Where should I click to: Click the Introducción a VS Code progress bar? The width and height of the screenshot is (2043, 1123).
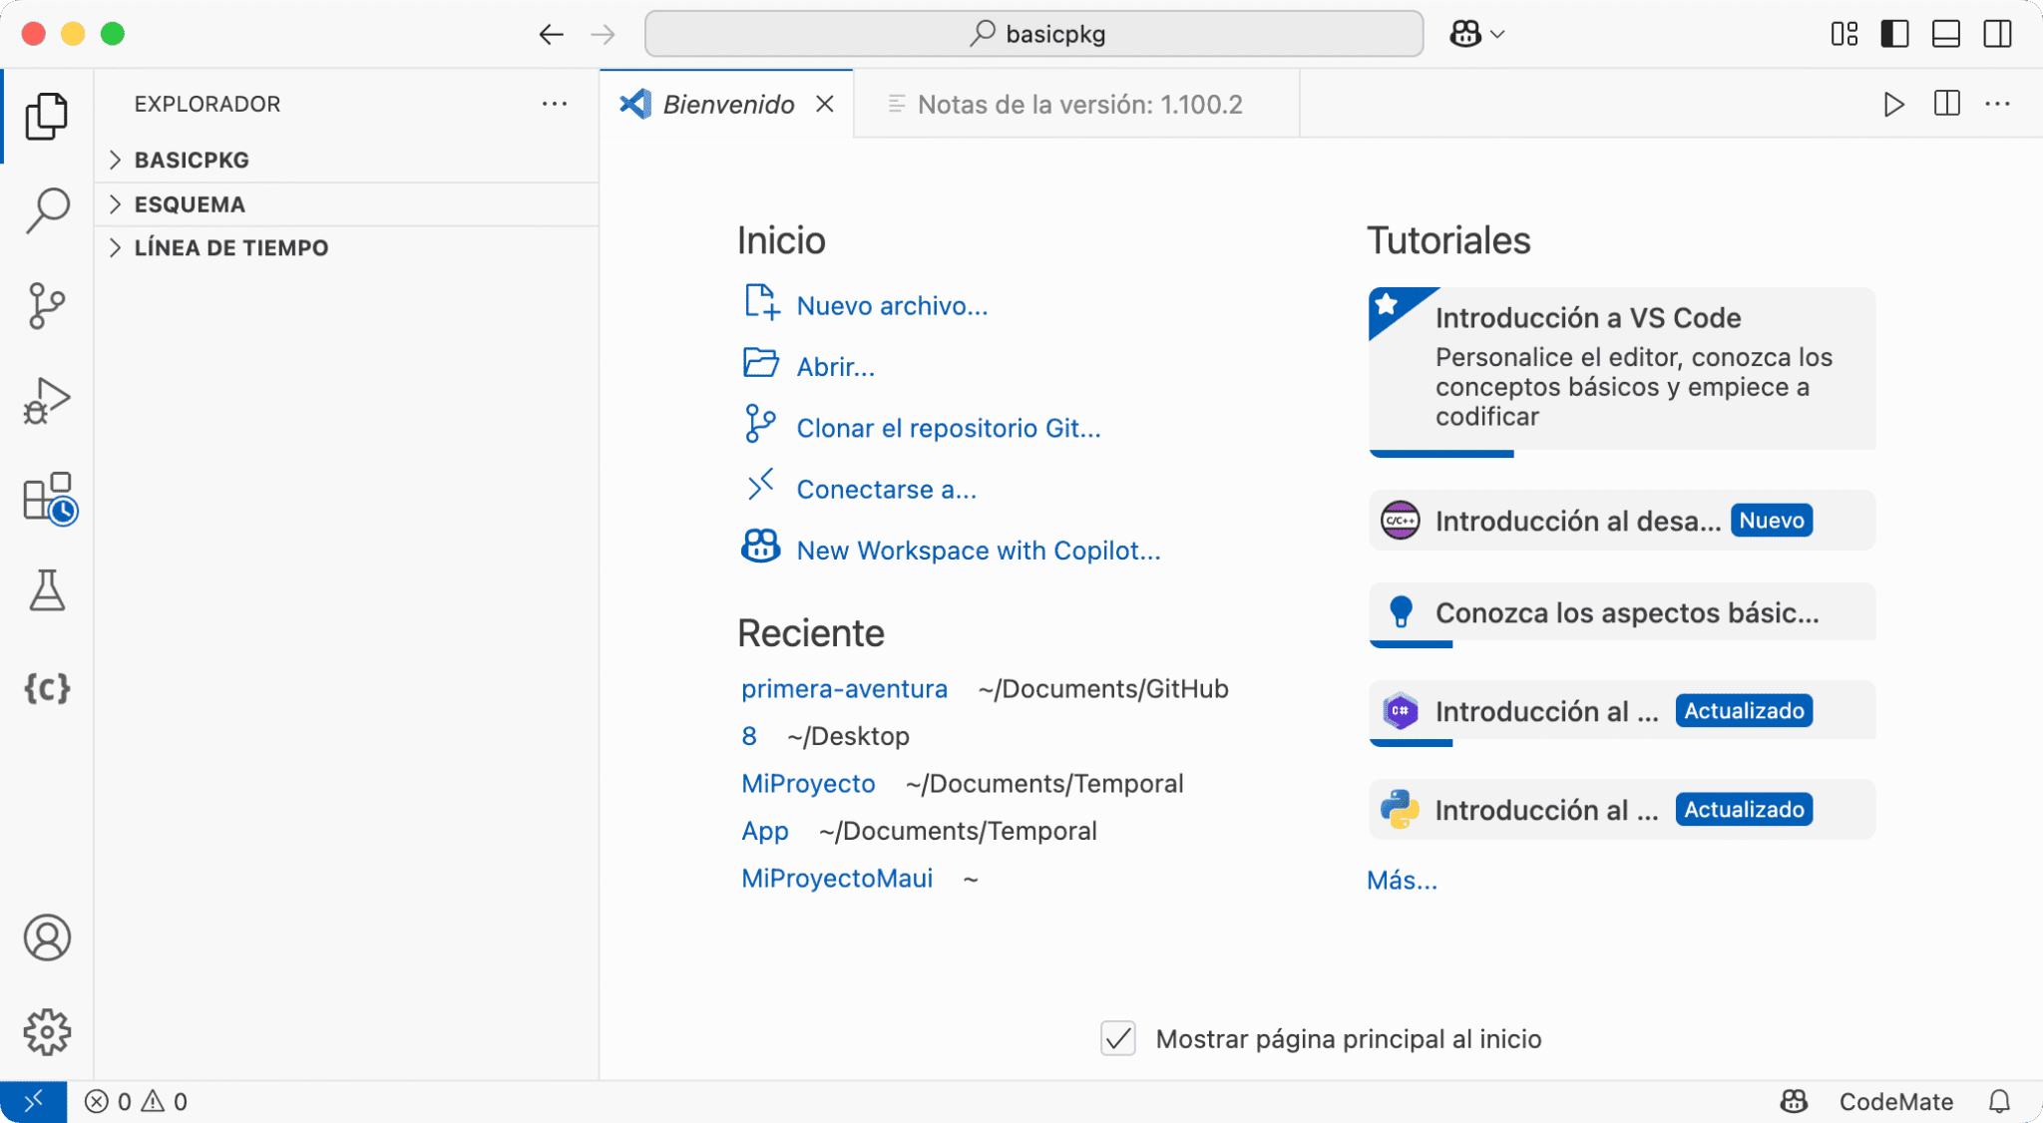coord(1440,455)
